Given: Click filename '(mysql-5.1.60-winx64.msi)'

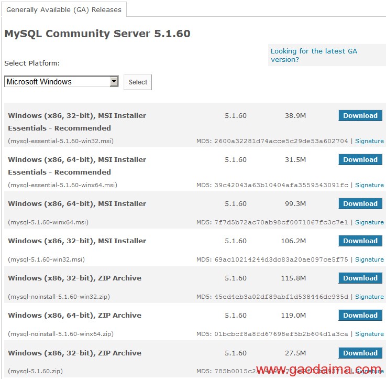Looking at the screenshot, I should point(48,222).
